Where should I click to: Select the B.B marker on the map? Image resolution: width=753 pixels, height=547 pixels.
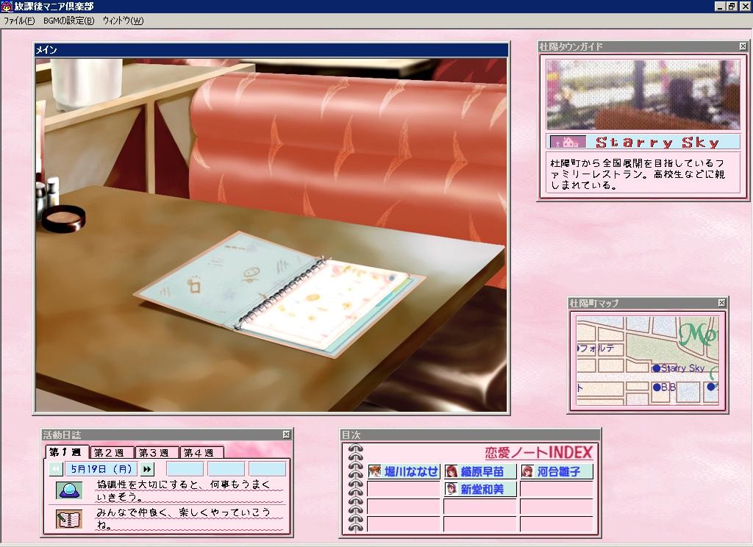[x=657, y=387]
